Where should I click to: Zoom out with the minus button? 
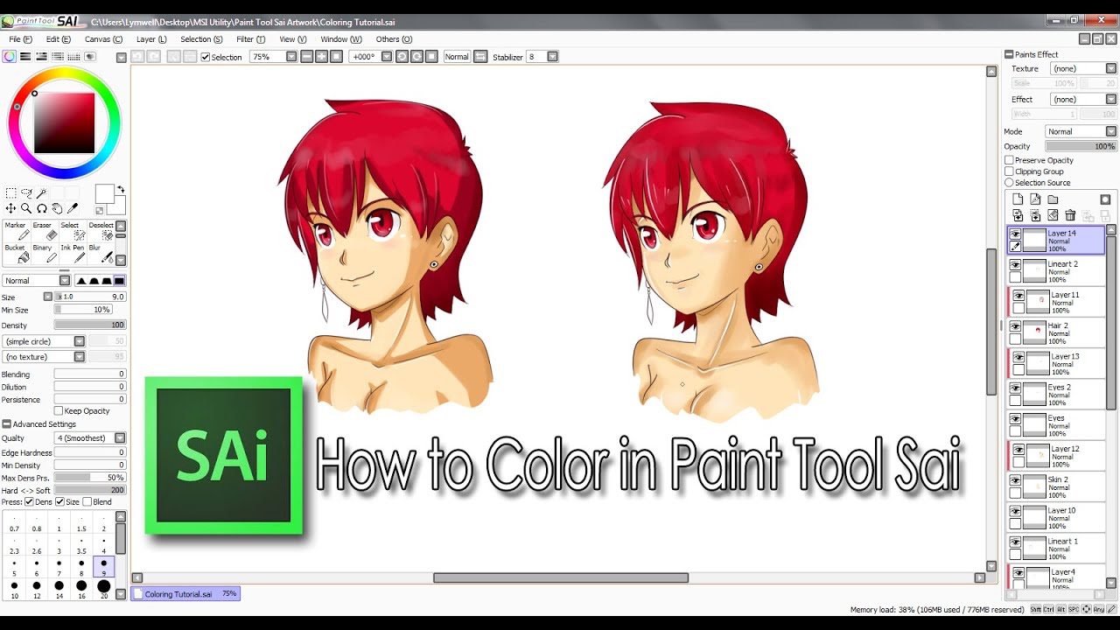[306, 57]
